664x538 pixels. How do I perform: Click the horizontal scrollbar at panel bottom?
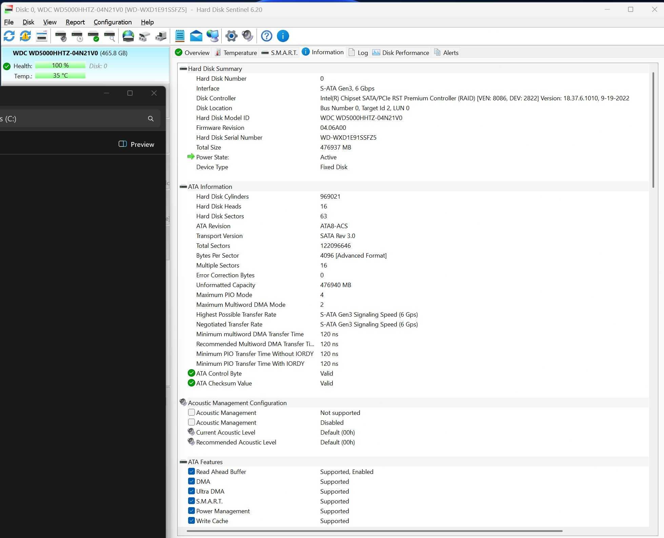tap(375, 531)
